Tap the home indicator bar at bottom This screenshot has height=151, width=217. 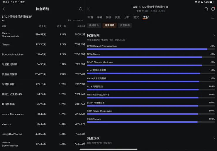(108, 149)
